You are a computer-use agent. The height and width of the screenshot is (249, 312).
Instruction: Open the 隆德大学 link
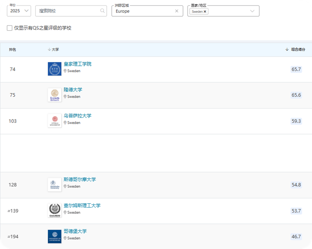pyautogui.click(x=73, y=90)
